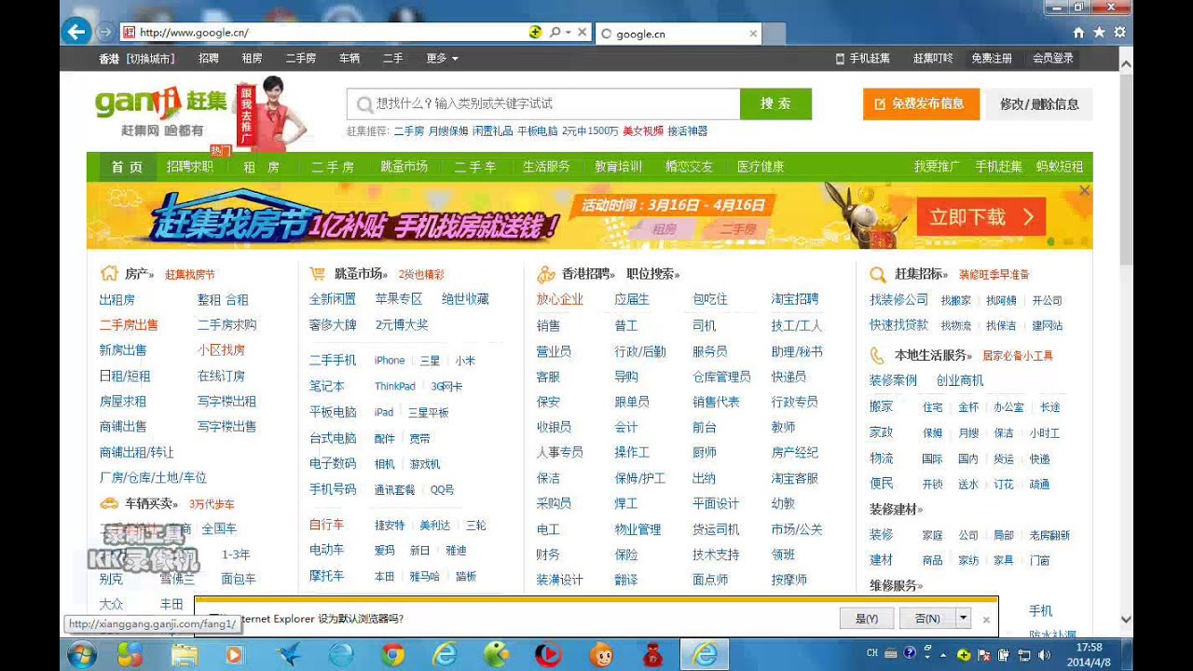Select 招聘求职 in green nav bar
This screenshot has height=671, width=1193.
(190, 167)
